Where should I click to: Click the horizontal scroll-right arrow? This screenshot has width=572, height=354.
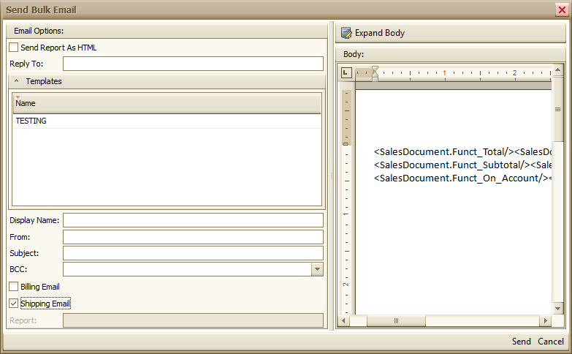pos(545,321)
